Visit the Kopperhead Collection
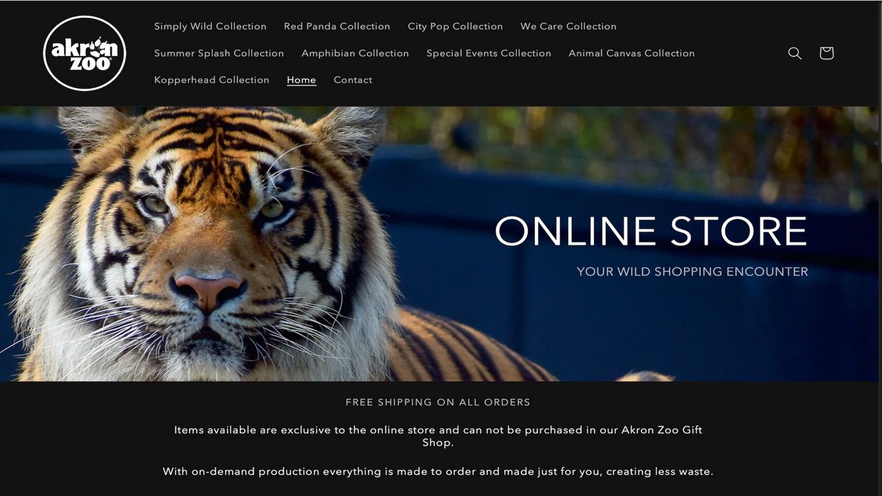 pos(212,80)
